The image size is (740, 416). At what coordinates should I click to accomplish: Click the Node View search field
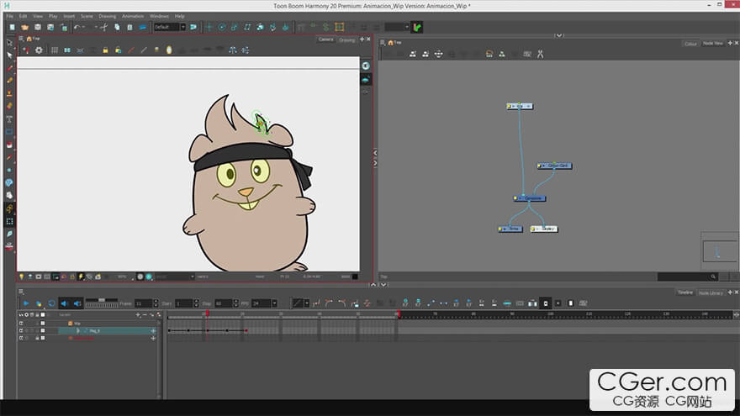688,276
